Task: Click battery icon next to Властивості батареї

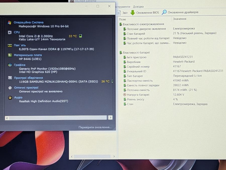Action: point(121,53)
